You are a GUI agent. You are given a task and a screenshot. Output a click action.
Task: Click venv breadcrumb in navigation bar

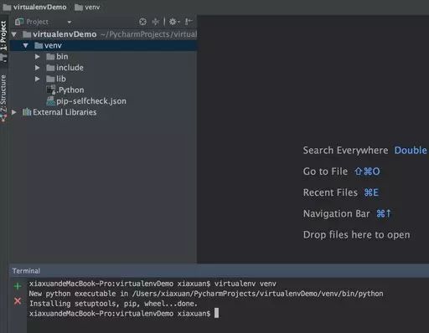(87, 7)
